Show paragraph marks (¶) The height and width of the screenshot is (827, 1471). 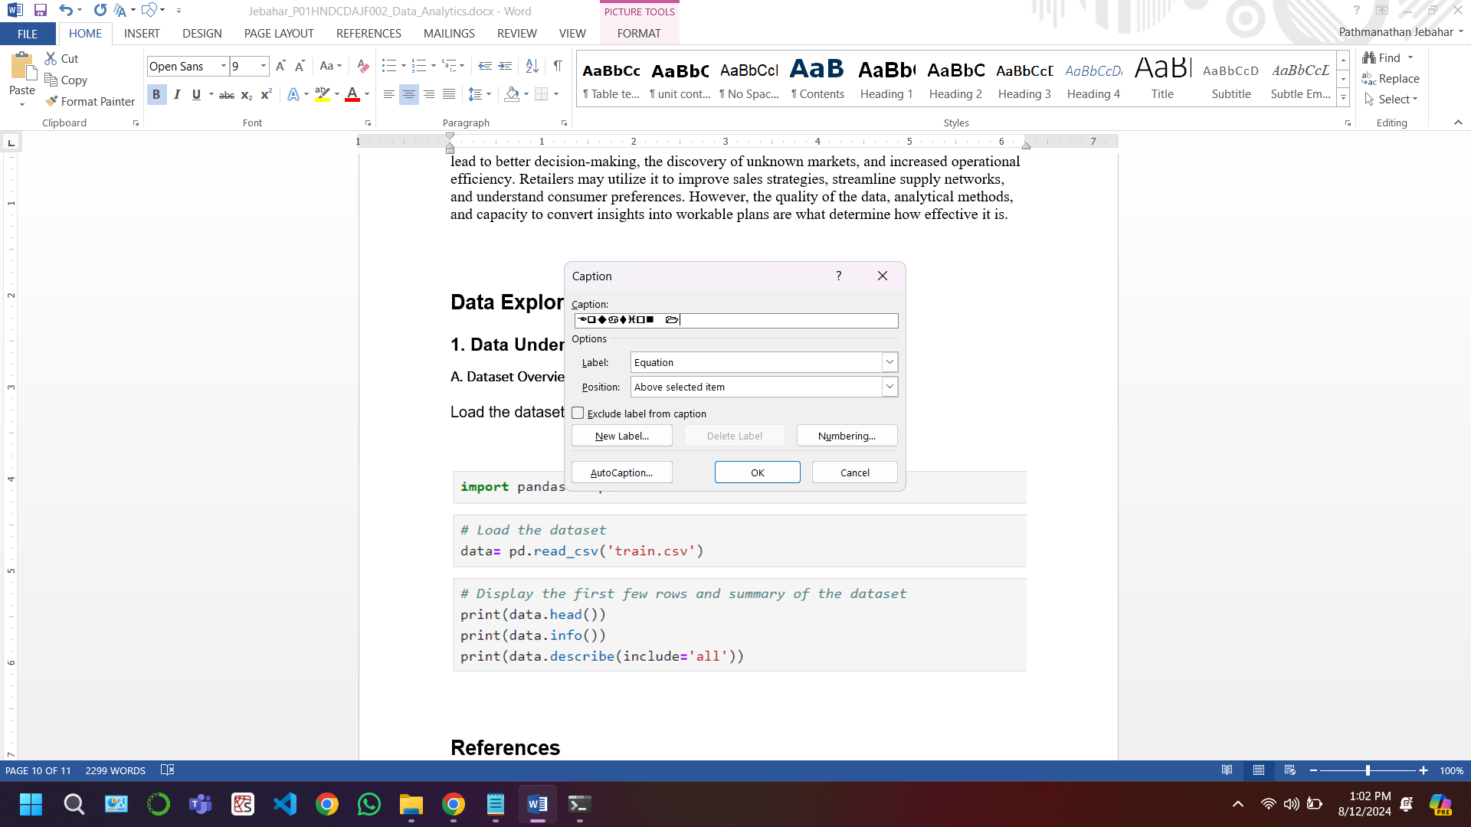(558, 66)
